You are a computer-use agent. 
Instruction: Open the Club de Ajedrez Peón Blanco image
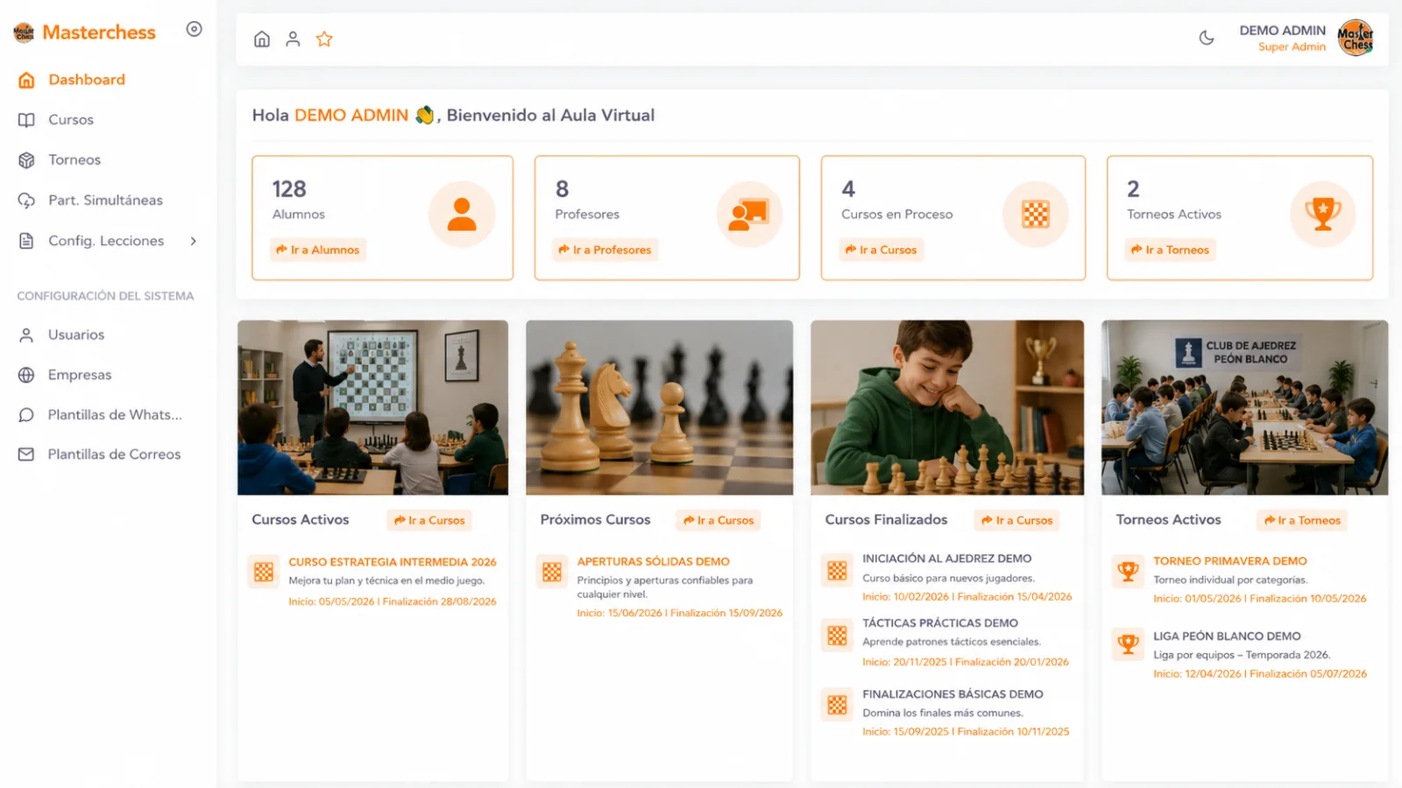(x=1244, y=407)
